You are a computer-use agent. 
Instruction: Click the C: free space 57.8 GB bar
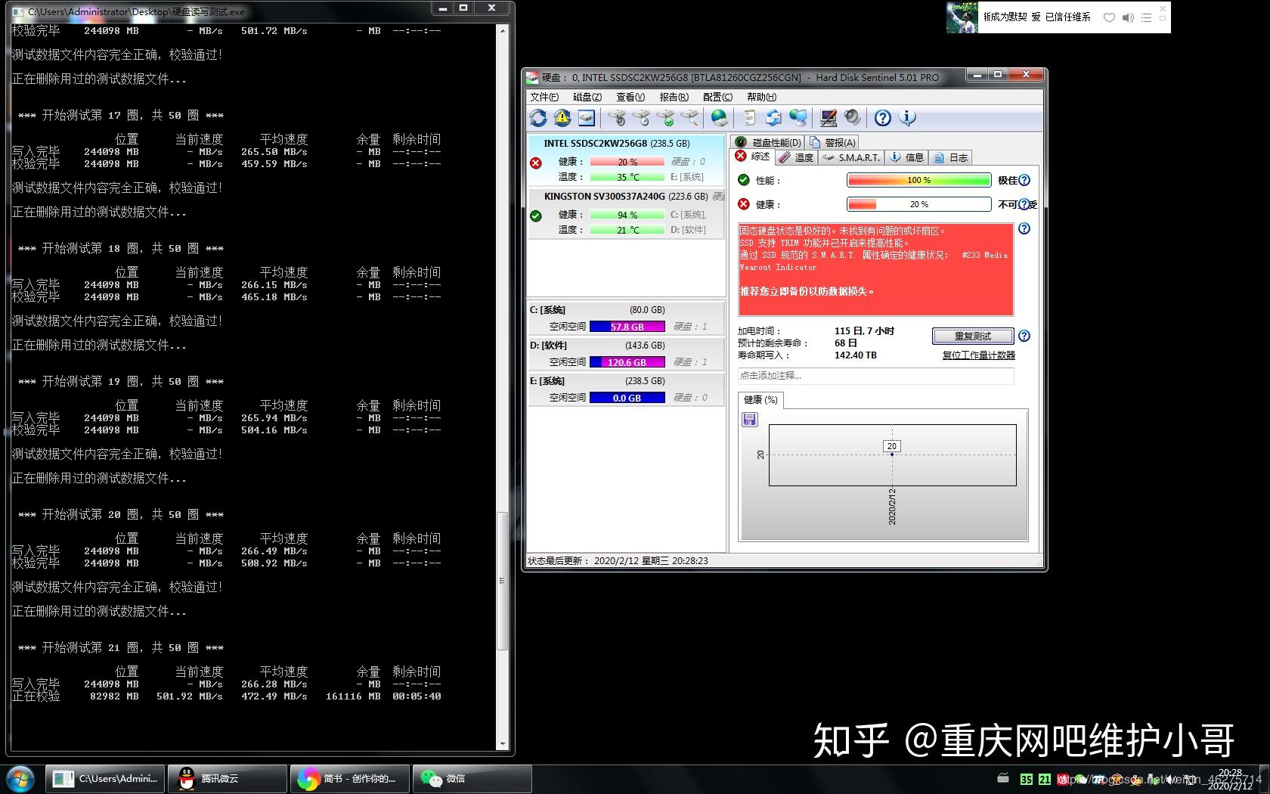click(x=627, y=327)
